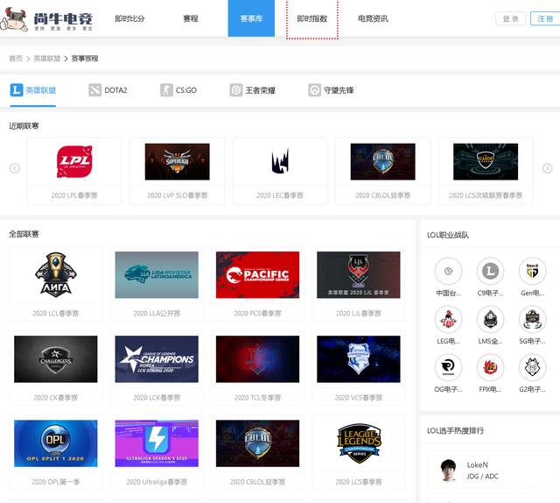Click the 2020 Ultraliga春季赛 label

157,482
